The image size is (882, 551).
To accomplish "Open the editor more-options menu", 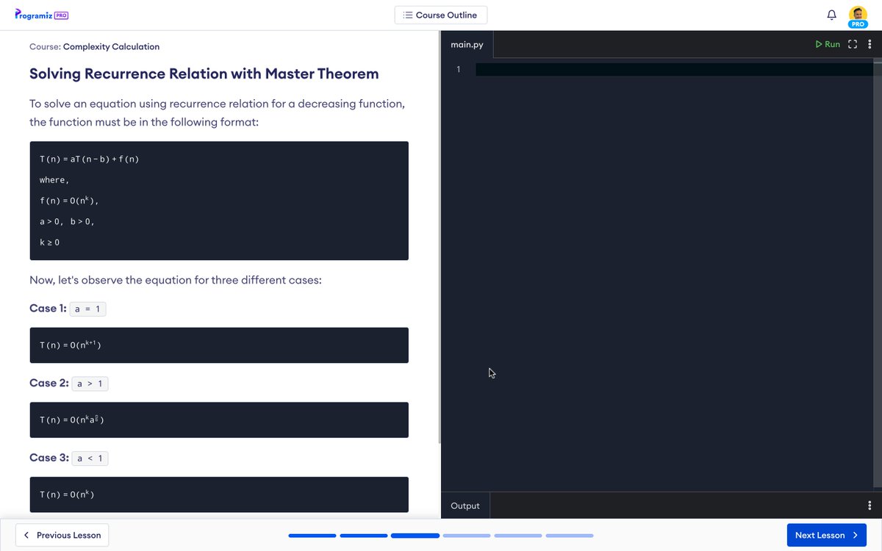I will click(x=870, y=44).
